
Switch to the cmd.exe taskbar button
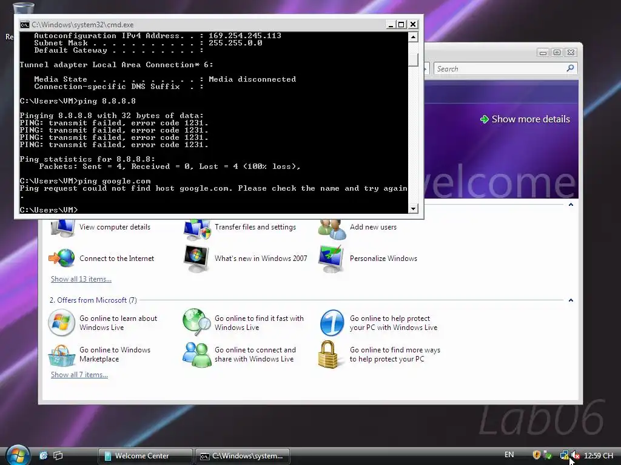[x=243, y=456]
